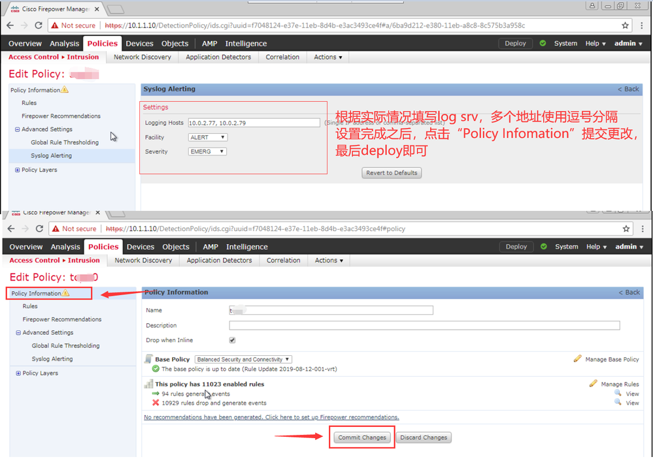
Task: Open the Facility dropdown showing ALERT
Action: tap(209, 137)
